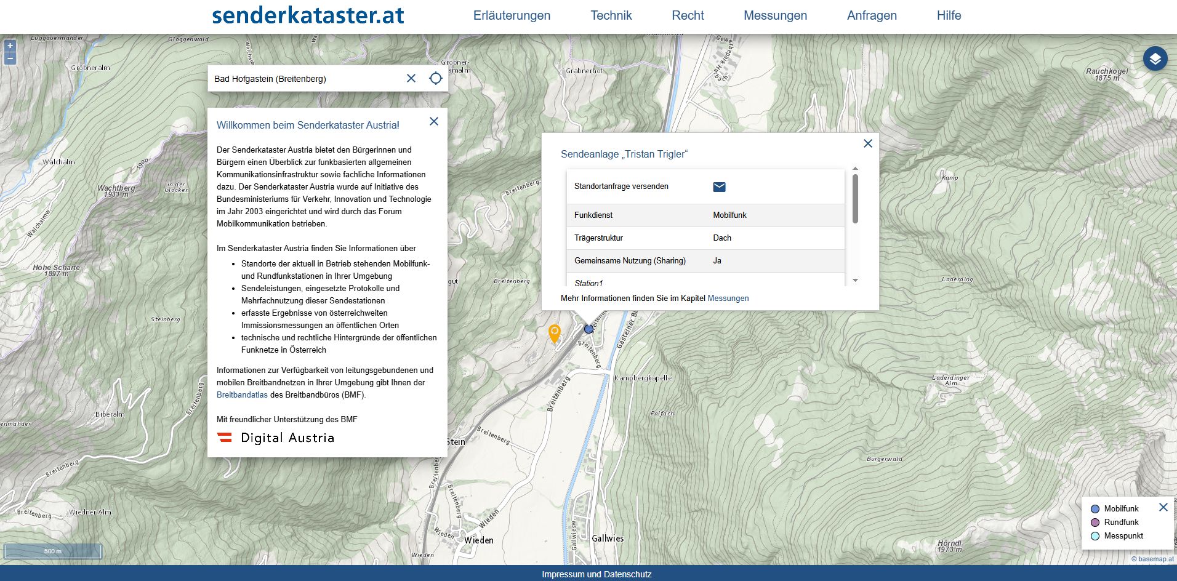Hide the map legend box
The image size is (1177, 581).
point(1163,508)
